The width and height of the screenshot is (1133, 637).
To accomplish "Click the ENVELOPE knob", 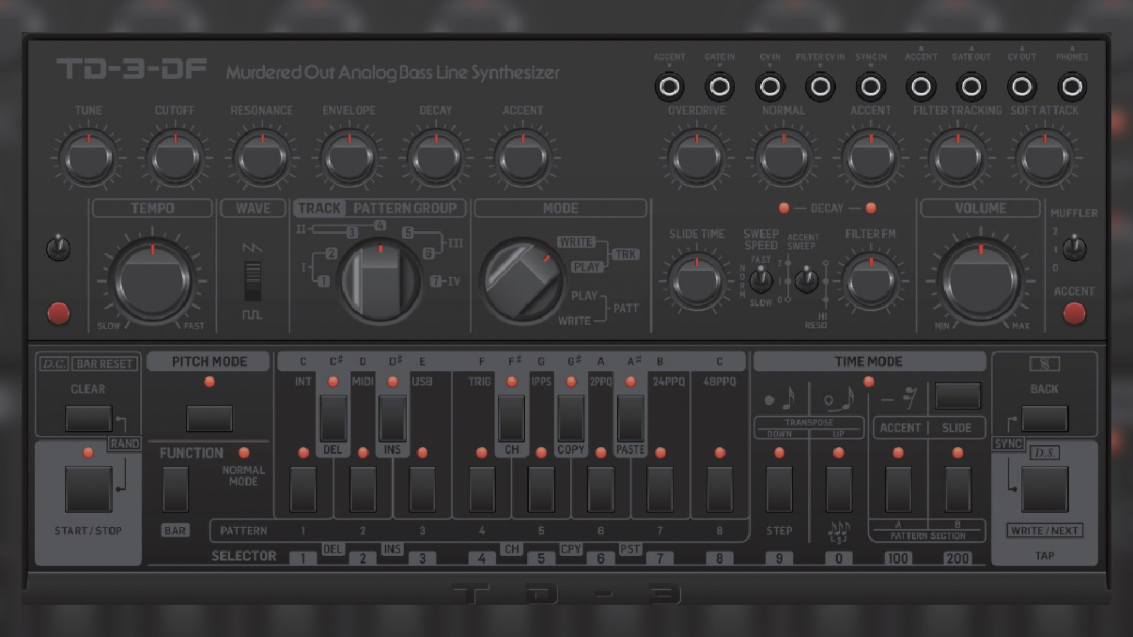I will pyautogui.click(x=349, y=157).
